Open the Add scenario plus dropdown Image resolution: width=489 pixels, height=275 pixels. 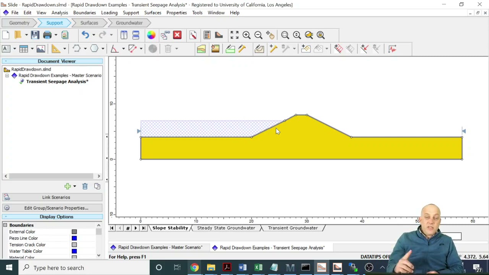pyautogui.click(x=74, y=186)
